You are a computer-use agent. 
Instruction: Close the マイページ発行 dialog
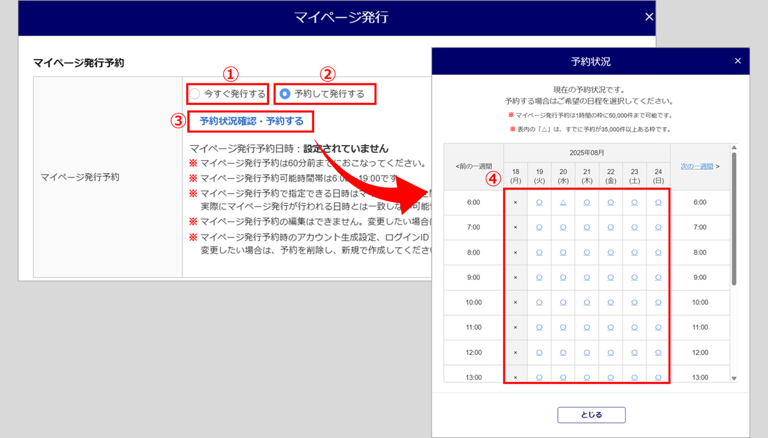[649, 17]
